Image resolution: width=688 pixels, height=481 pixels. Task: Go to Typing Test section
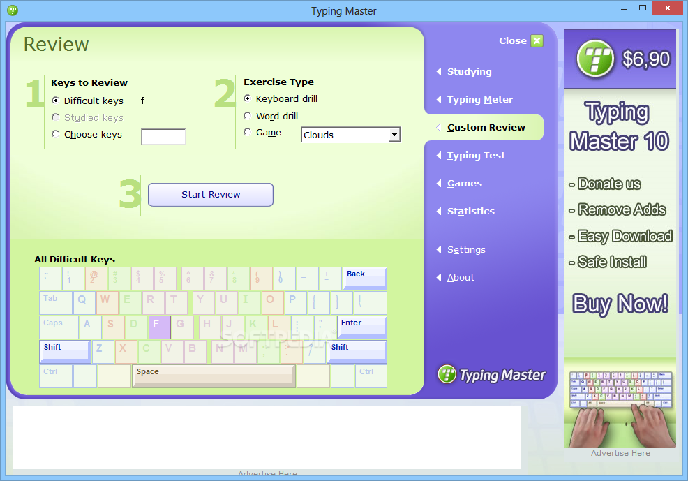(476, 156)
